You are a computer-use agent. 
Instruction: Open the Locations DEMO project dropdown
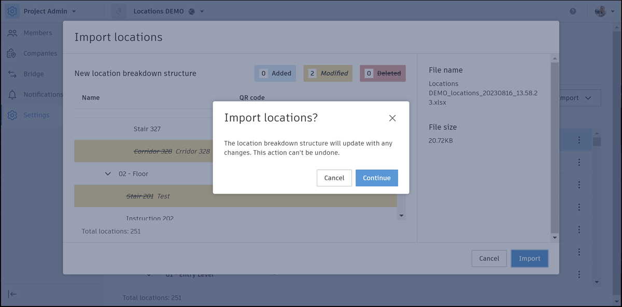click(202, 11)
